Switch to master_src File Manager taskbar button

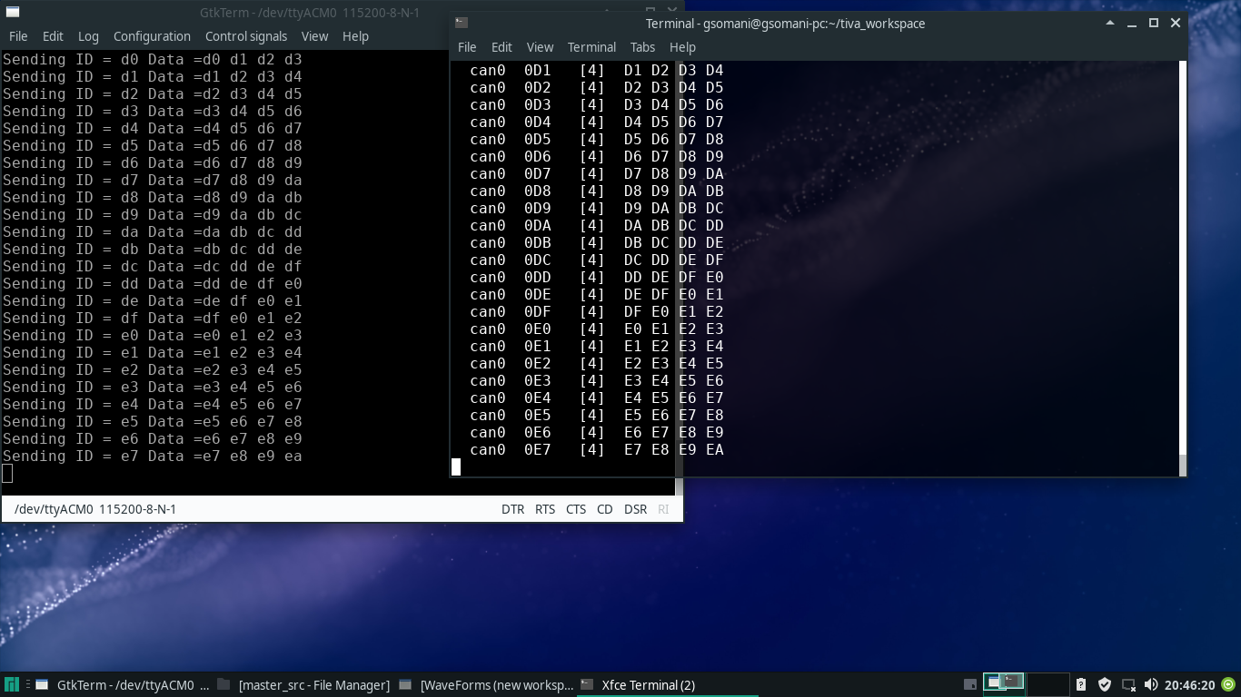click(x=304, y=685)
